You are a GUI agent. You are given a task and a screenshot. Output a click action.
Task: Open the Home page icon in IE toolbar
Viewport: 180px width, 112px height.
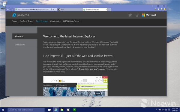click(155, 9)
